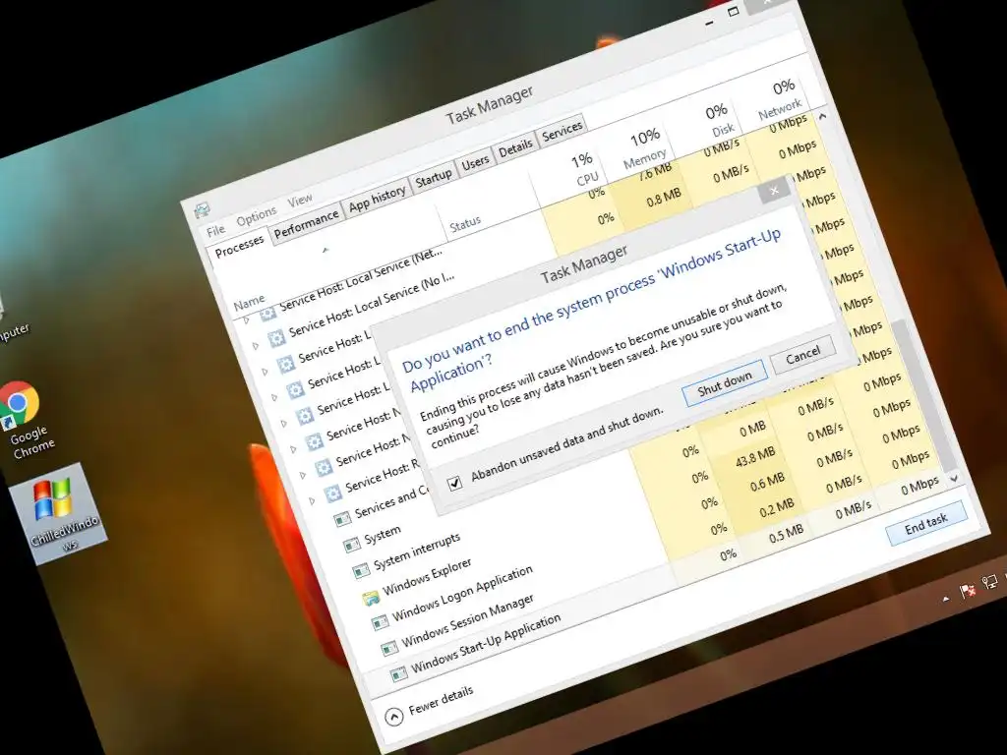
Task: Open the network tray icon
Action: (x=989, y=583)
